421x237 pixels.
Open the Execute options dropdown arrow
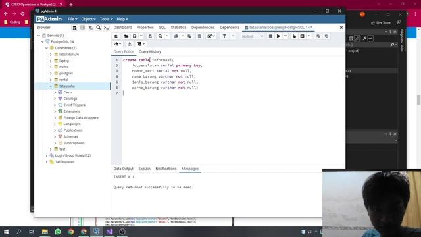[x=285, y=36]
